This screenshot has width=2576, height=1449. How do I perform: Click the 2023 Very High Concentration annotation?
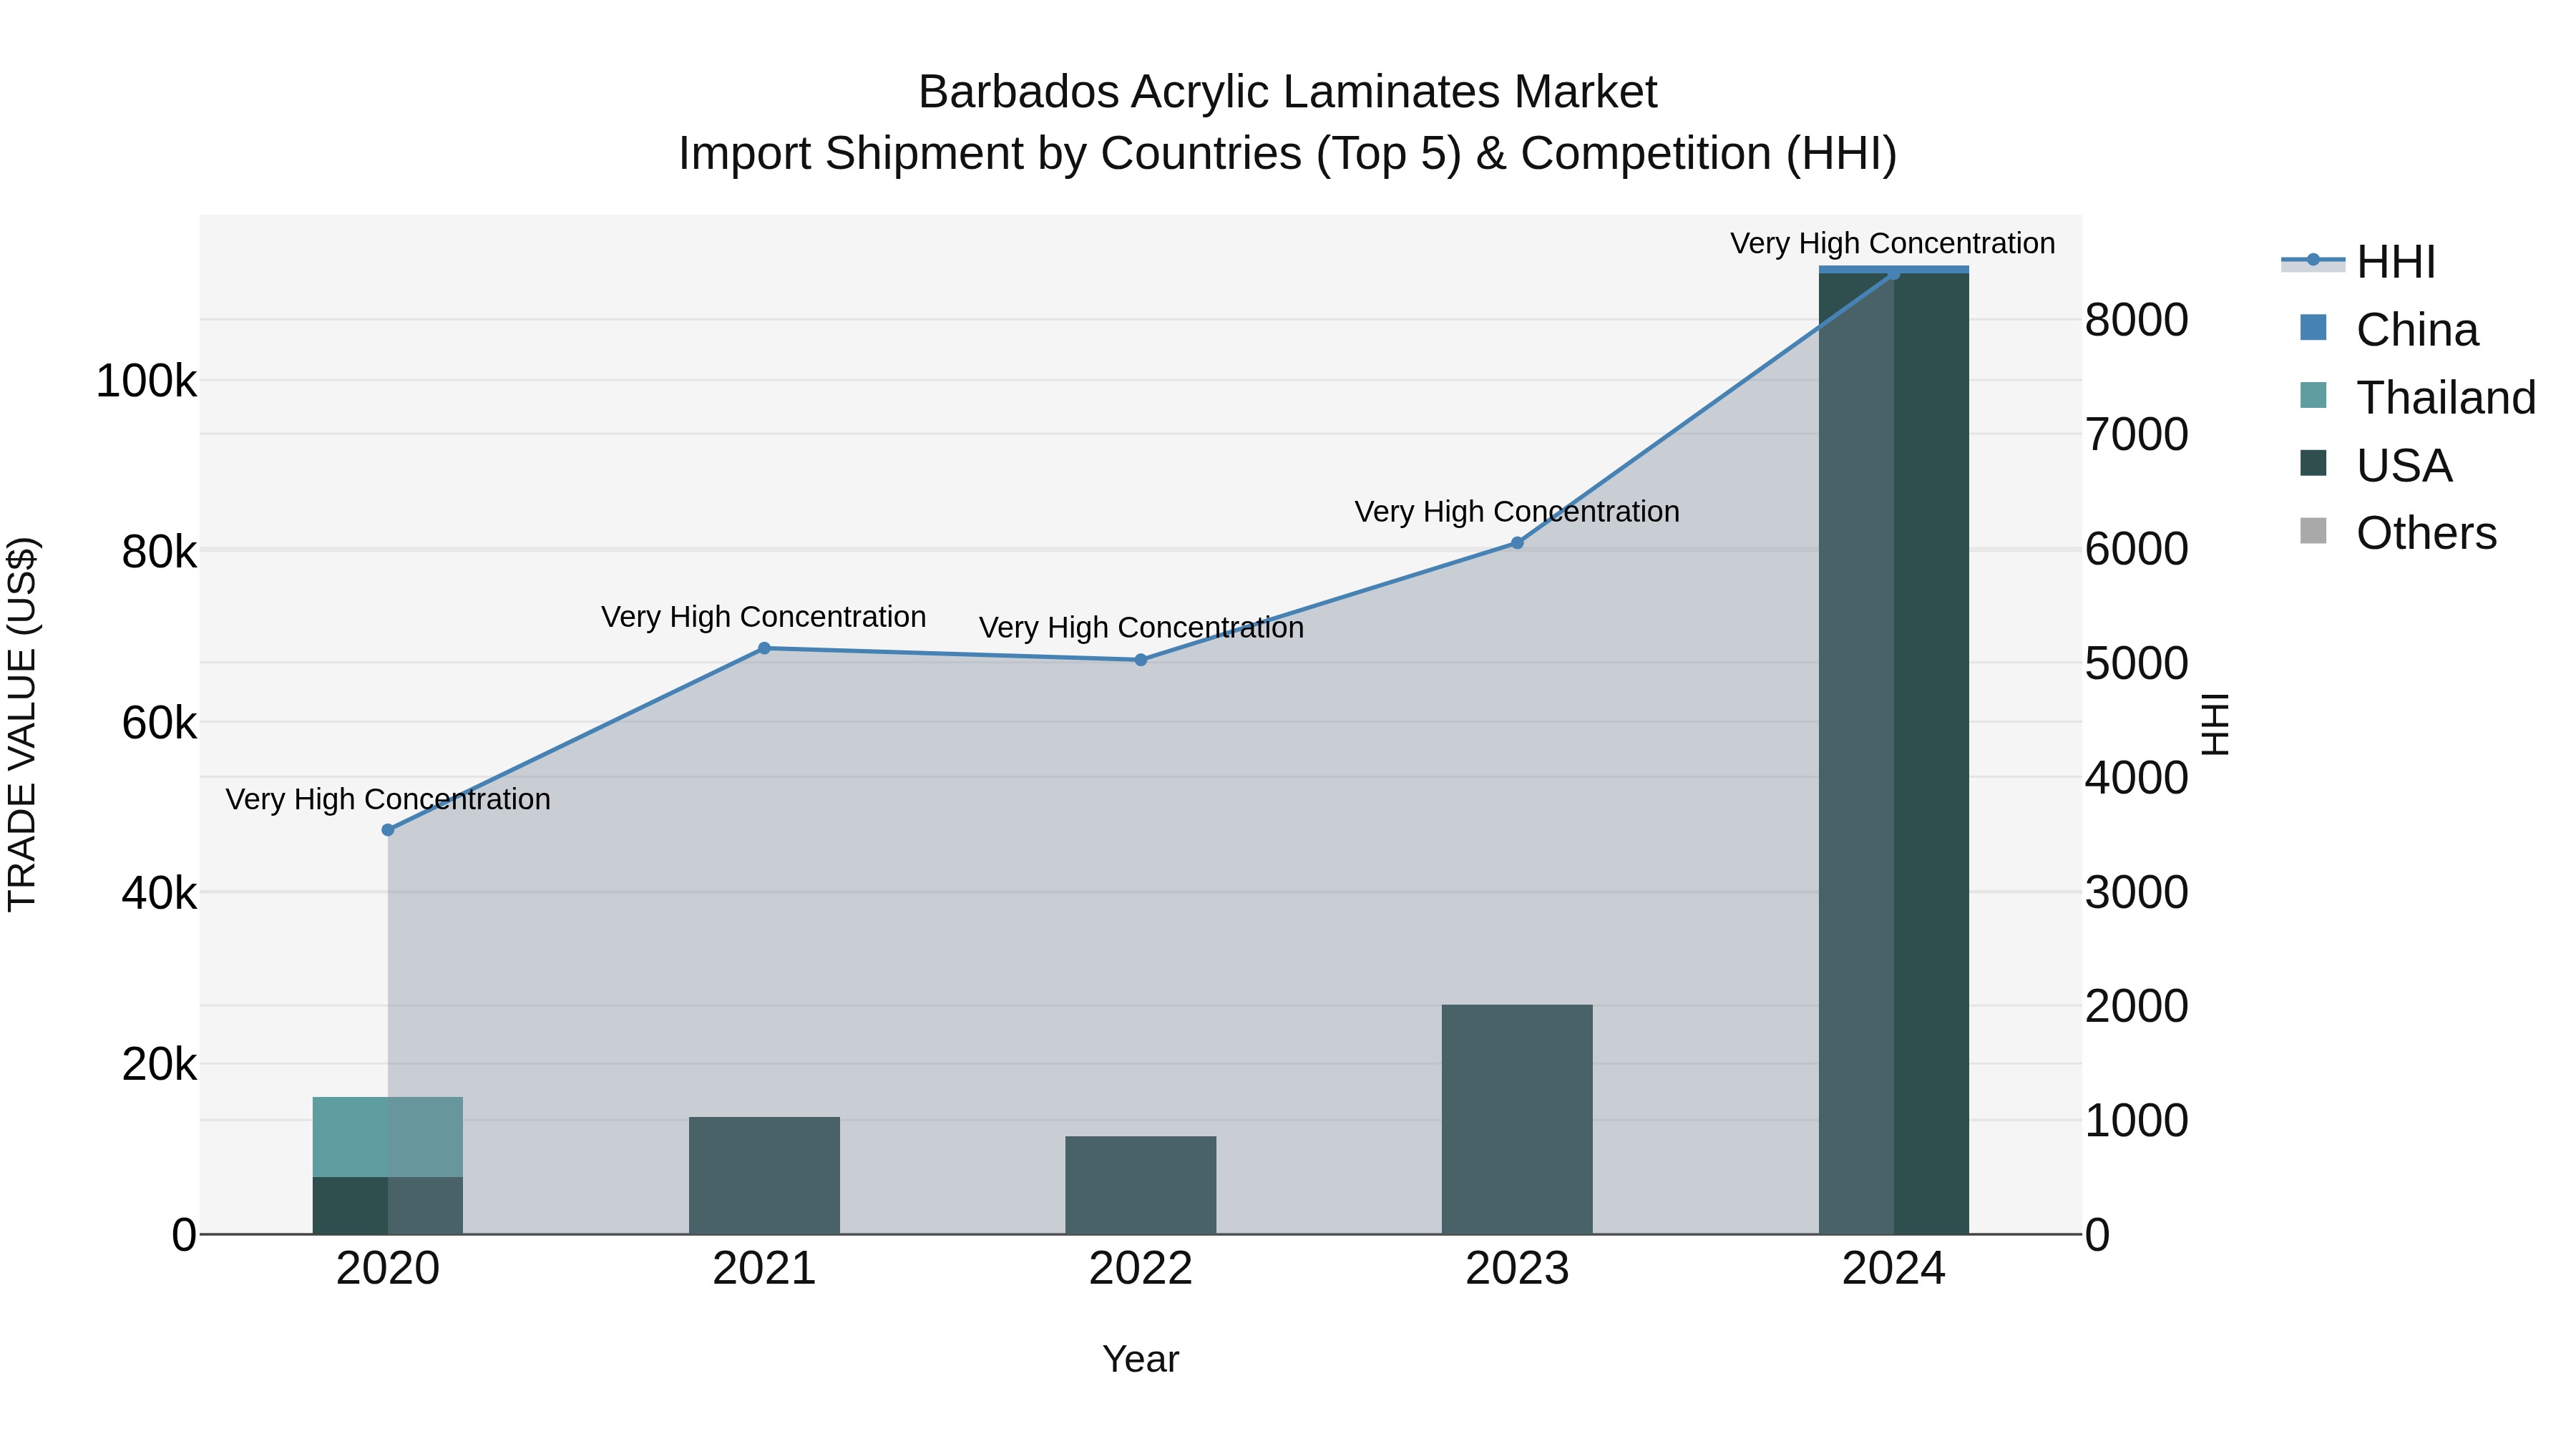[x=1517, y=512]
